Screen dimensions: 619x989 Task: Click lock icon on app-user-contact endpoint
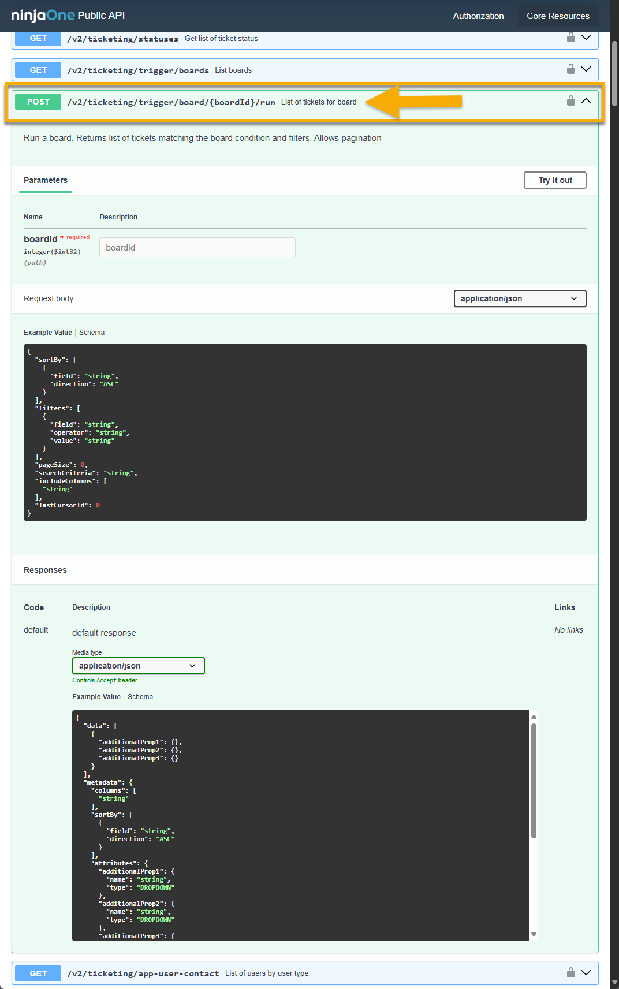coord(570,972)
